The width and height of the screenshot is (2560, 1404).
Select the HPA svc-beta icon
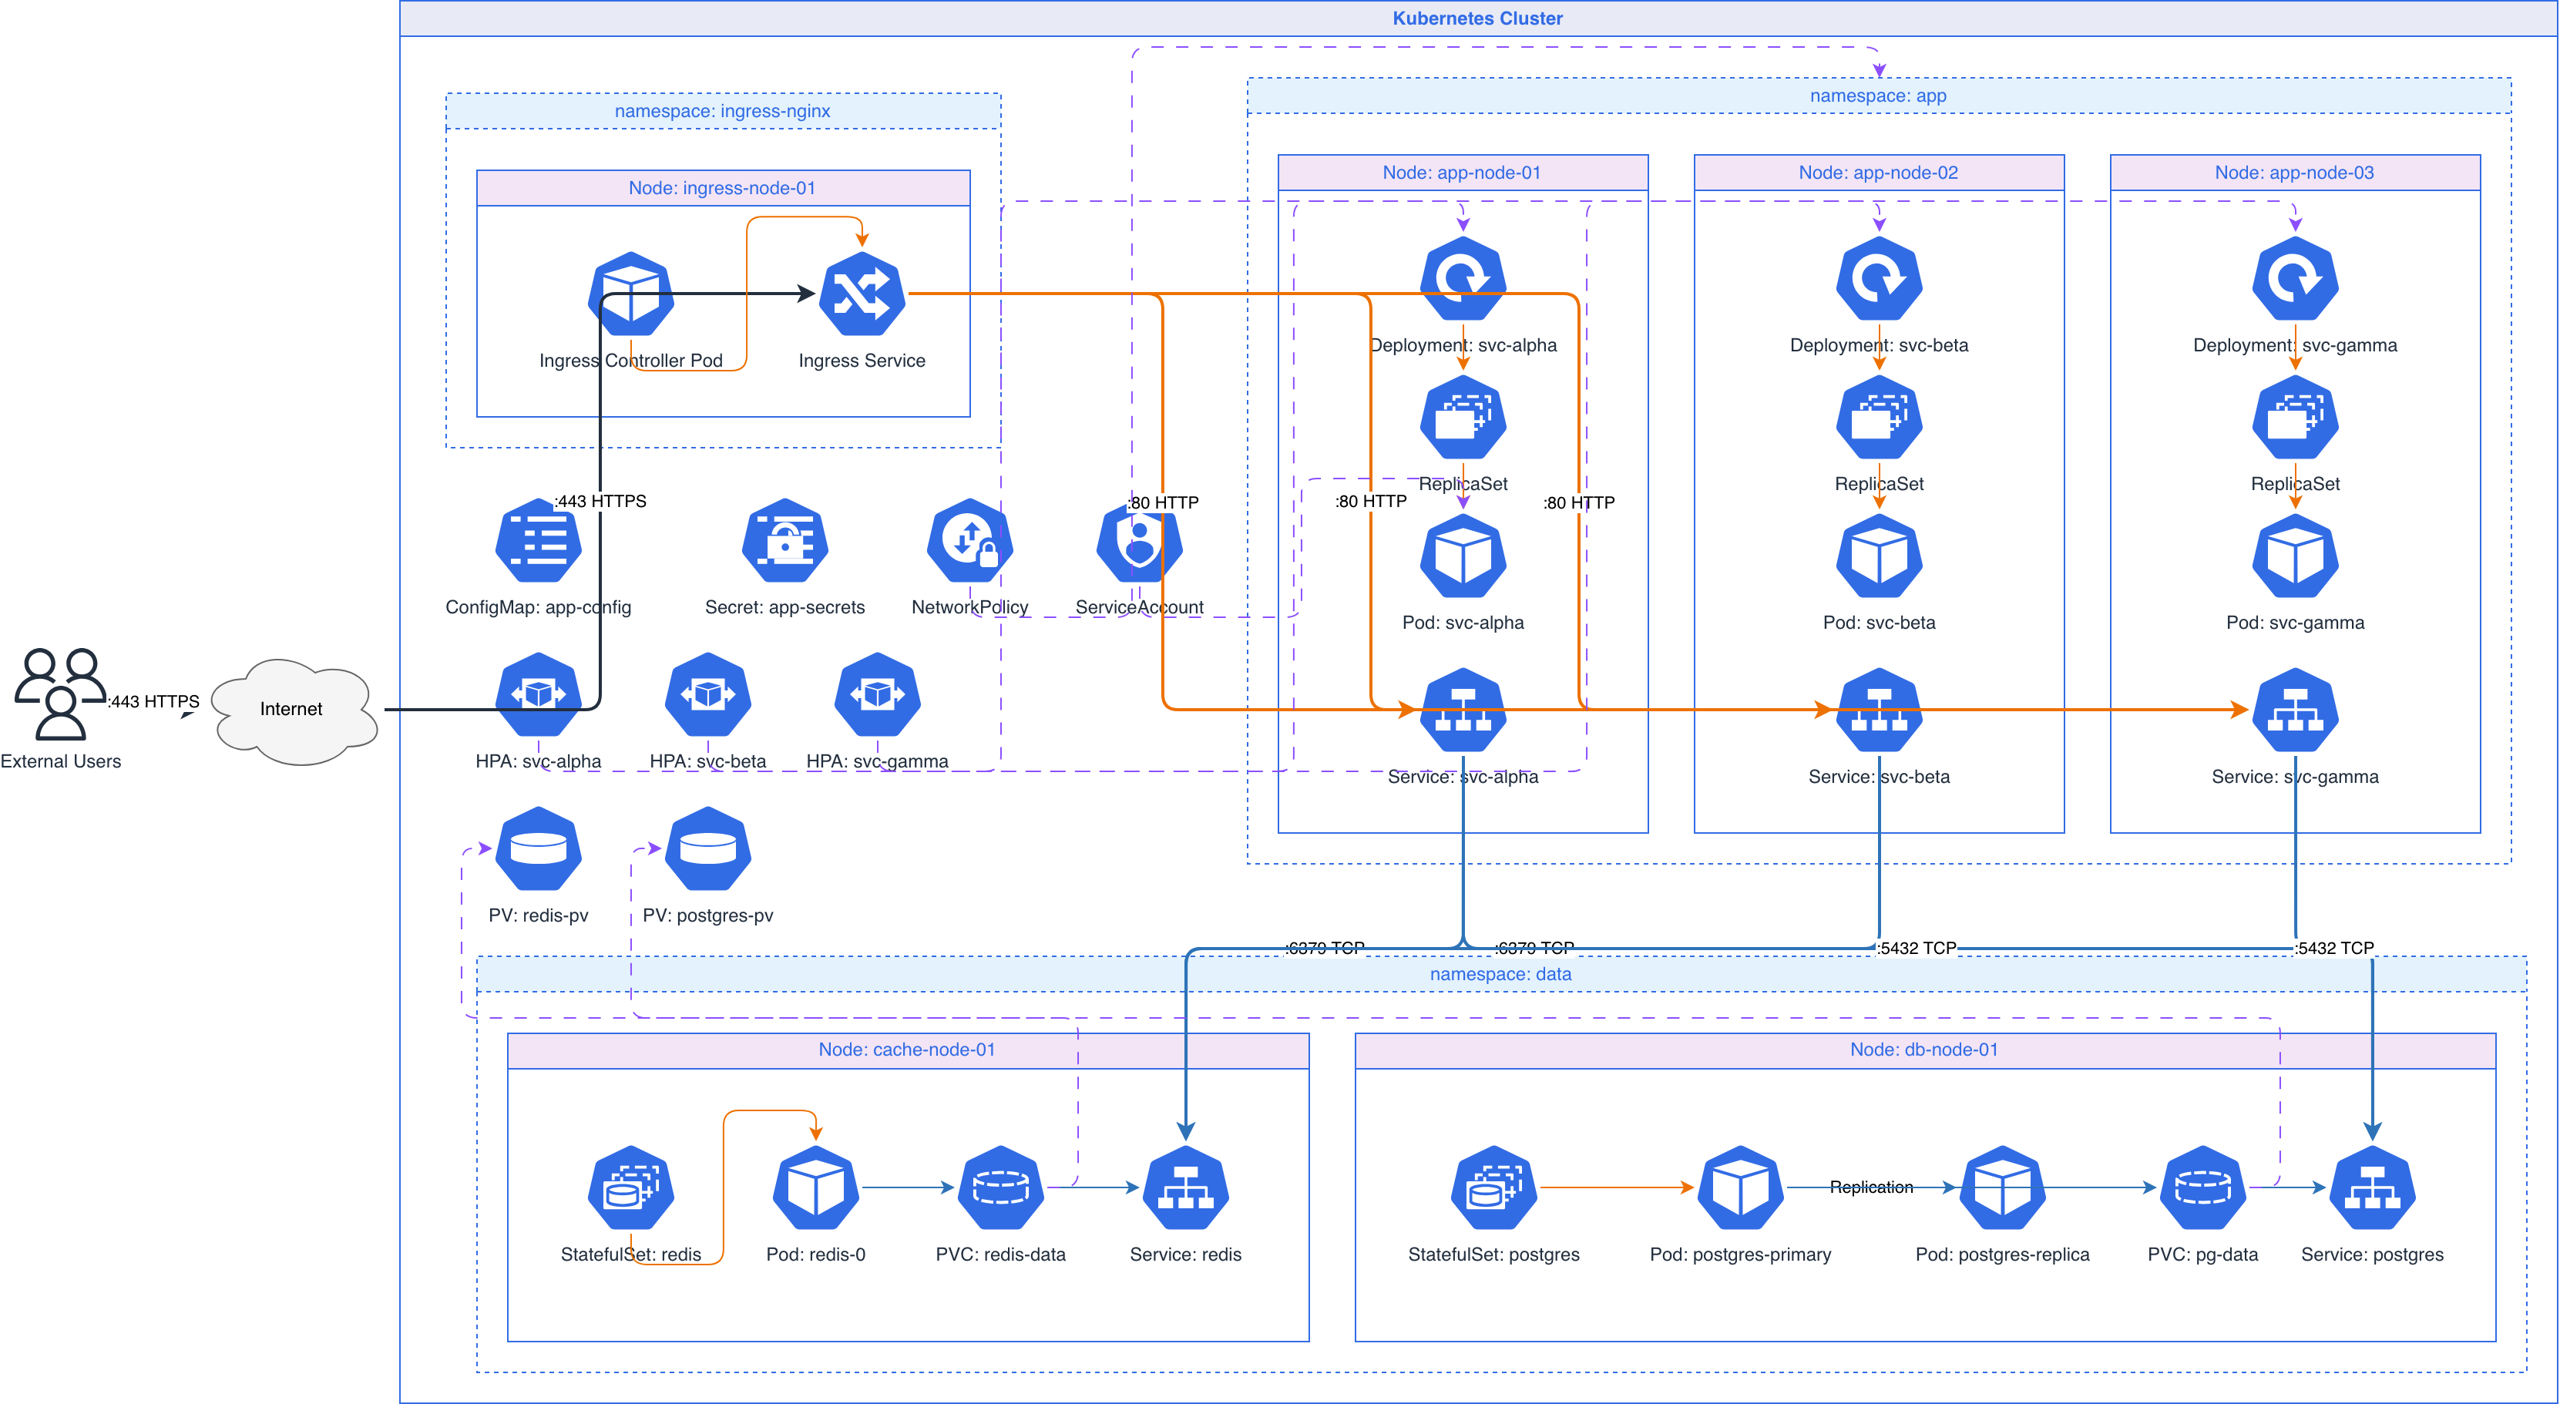[x=707, y=694]
